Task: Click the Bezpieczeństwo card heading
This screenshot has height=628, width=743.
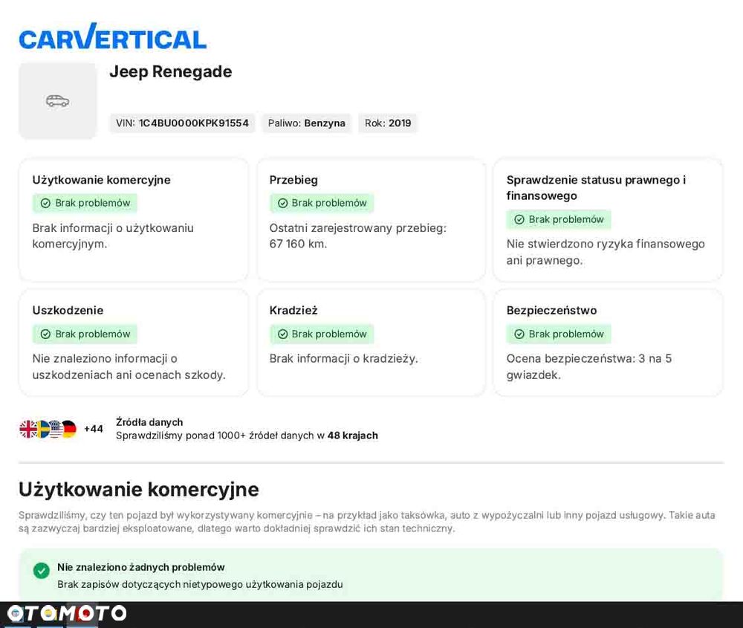Action: pos(551,311)
